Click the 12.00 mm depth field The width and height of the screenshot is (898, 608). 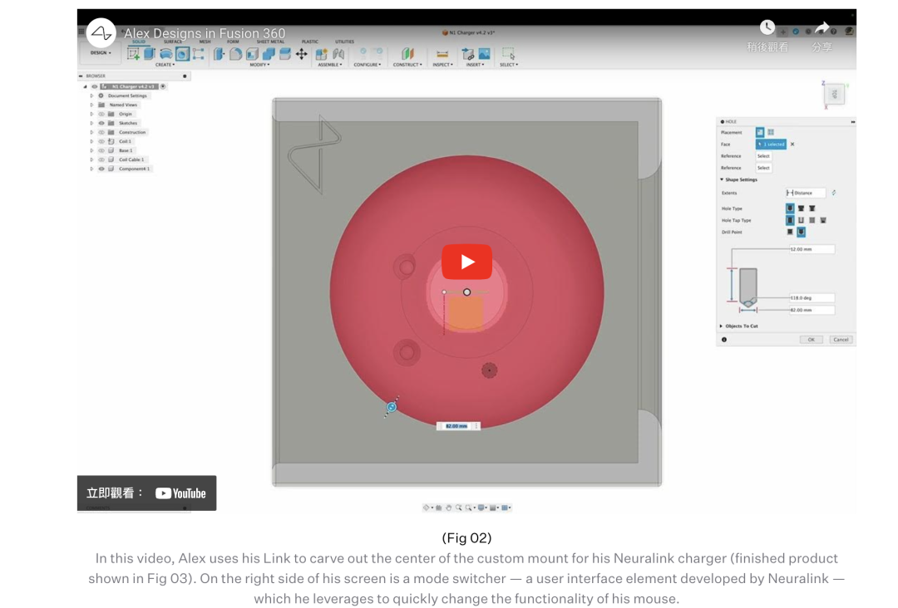pyautogui.click(x=812, y=249)
